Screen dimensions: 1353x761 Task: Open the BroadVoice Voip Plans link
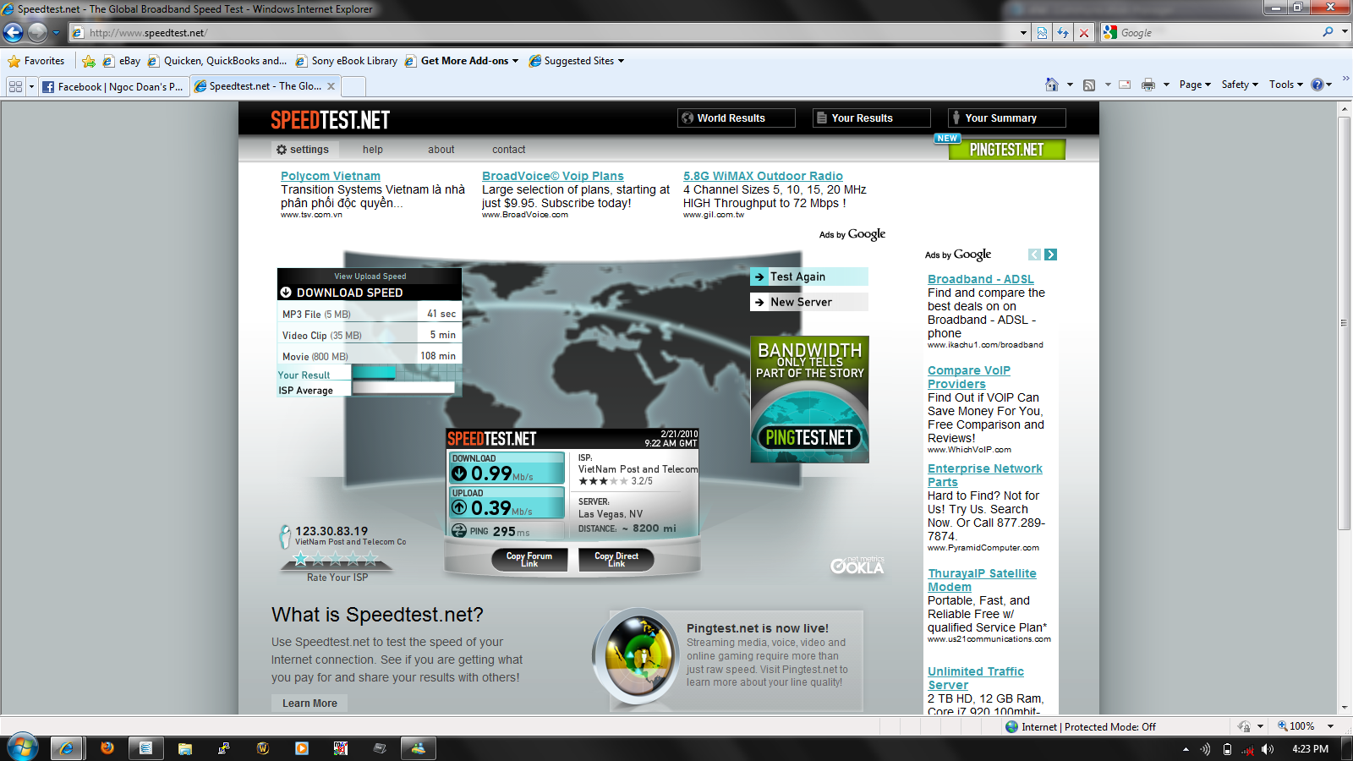(553, 176)
